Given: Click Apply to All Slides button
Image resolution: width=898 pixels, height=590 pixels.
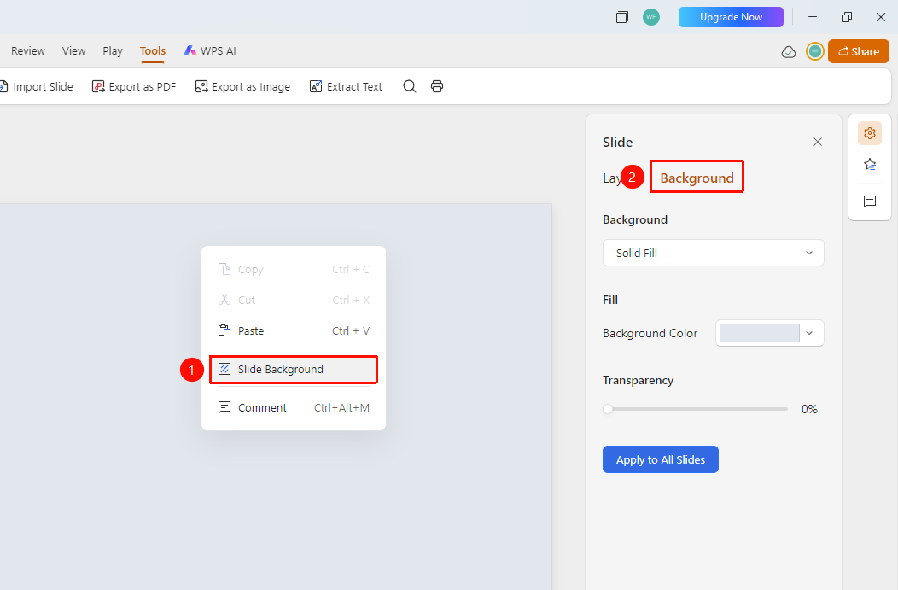Looking at the screenshot, I should coord(661,459).
